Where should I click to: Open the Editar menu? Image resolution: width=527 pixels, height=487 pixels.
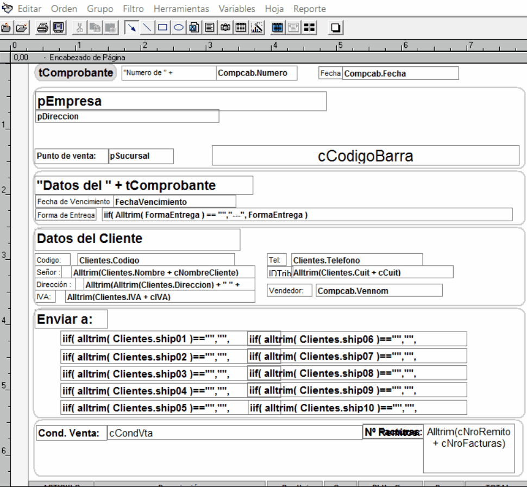tap(29, 9)
